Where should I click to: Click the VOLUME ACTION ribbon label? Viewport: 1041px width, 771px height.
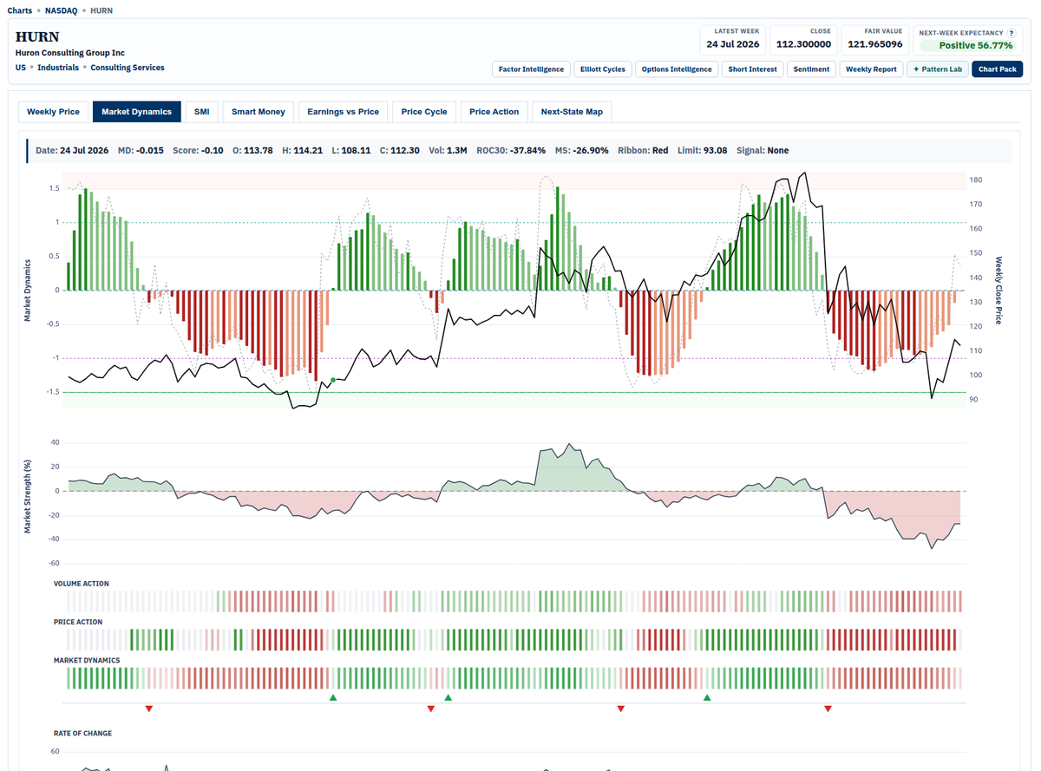pos(82,584)
